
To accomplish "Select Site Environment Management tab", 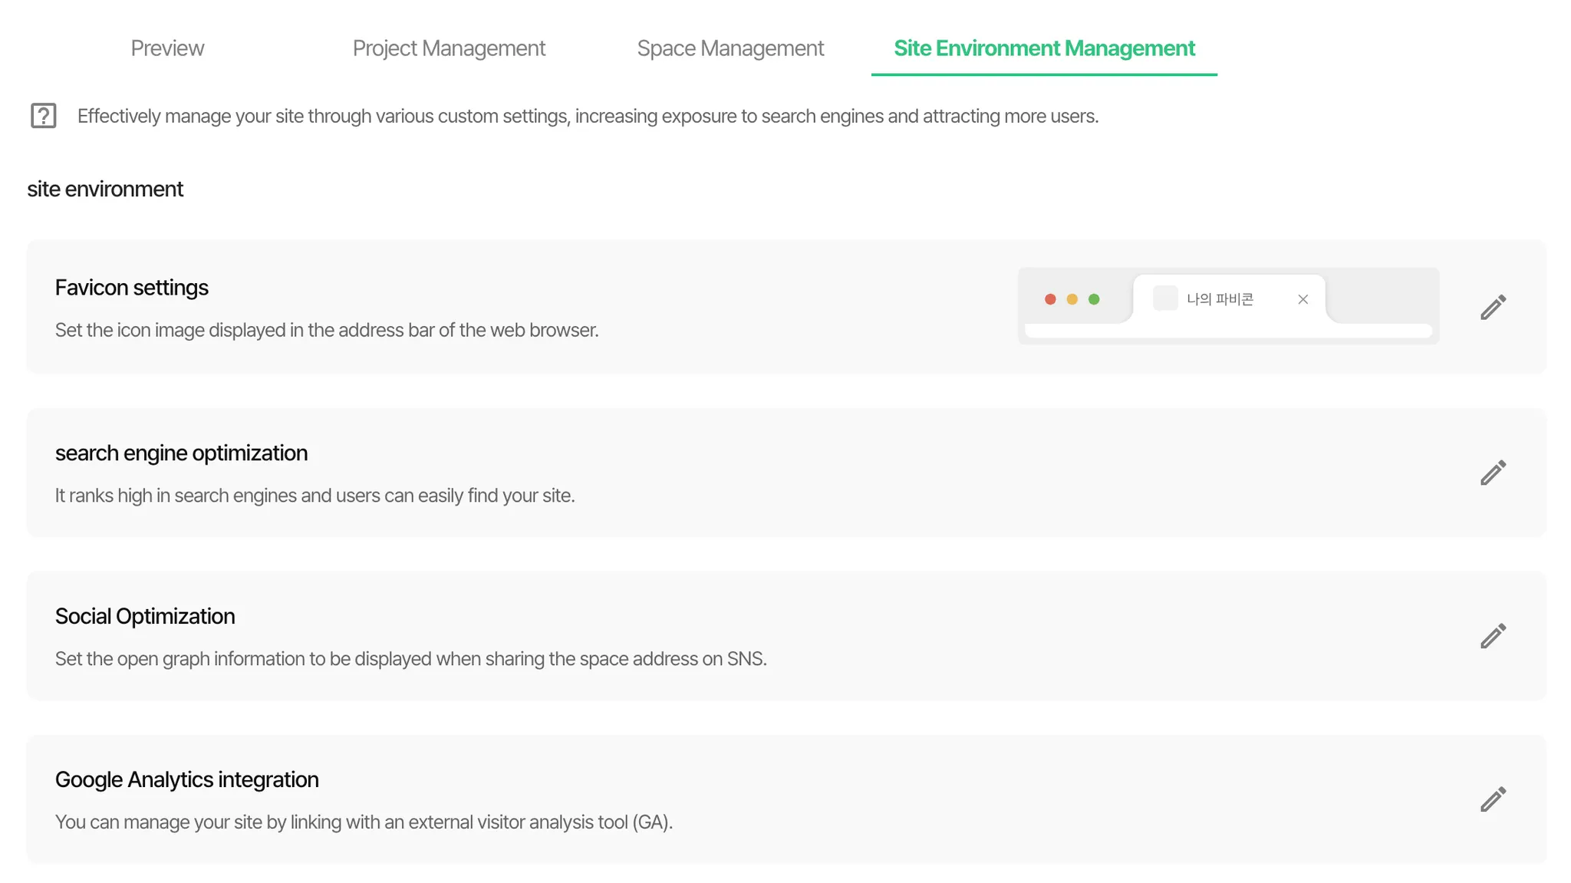I will click(1044, 48).
